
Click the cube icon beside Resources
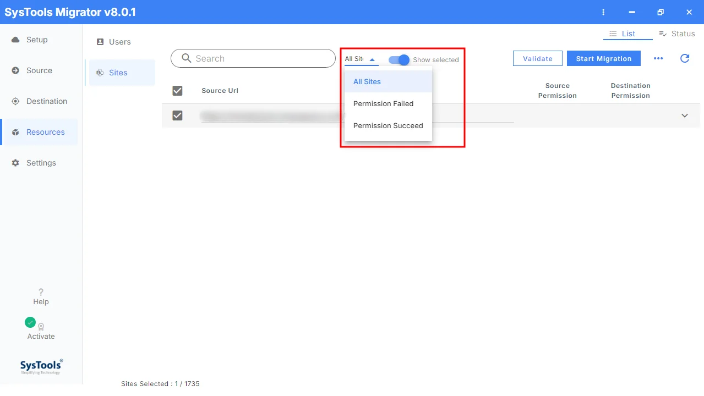point(15,132)
